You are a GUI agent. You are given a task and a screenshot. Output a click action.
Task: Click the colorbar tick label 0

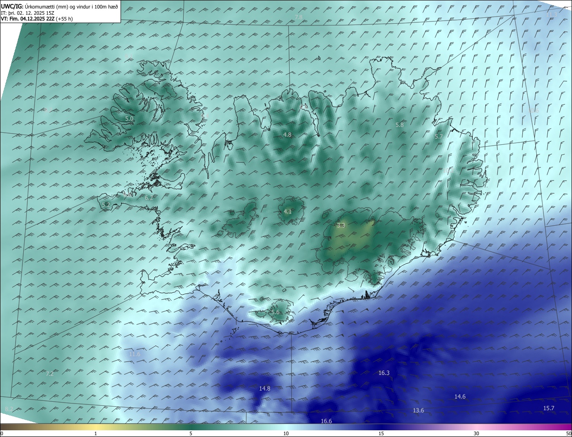(1, 434)
